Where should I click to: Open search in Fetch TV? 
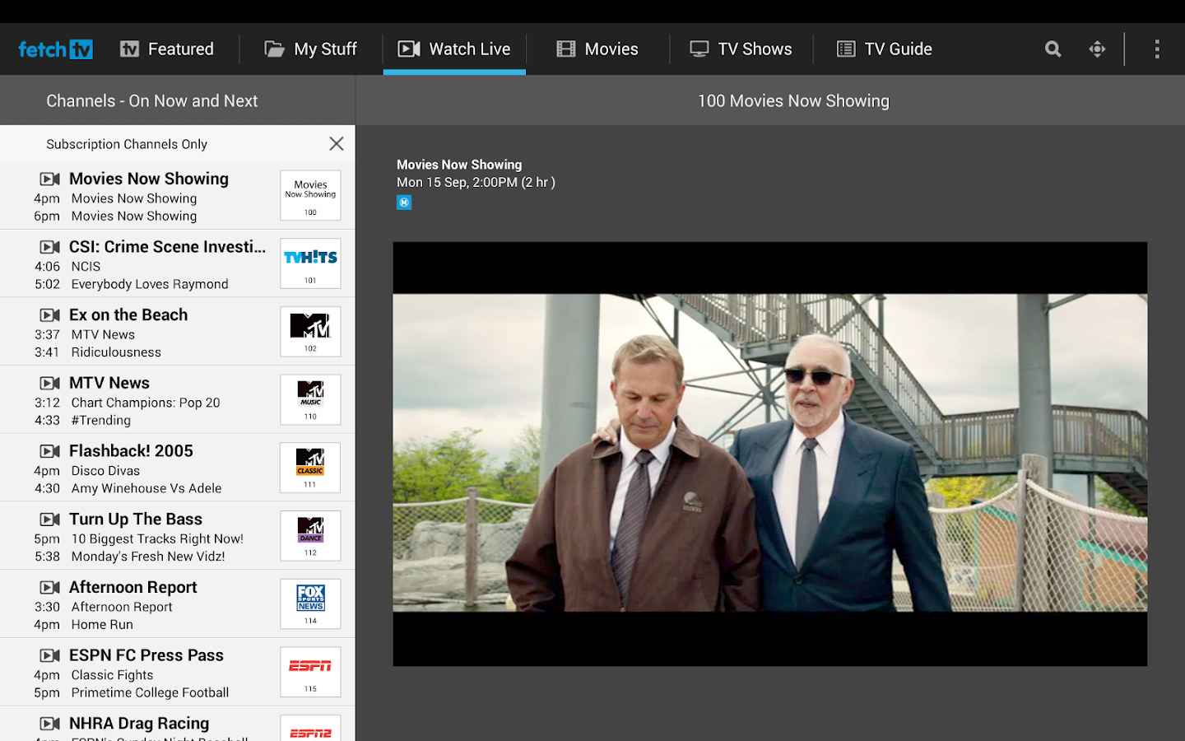1052,49
